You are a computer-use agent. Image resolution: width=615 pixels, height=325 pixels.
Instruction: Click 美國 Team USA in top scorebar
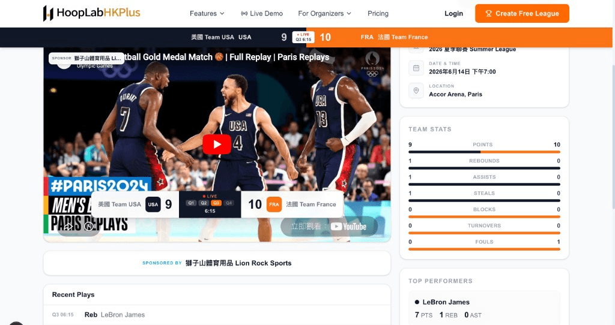(212, 37)
